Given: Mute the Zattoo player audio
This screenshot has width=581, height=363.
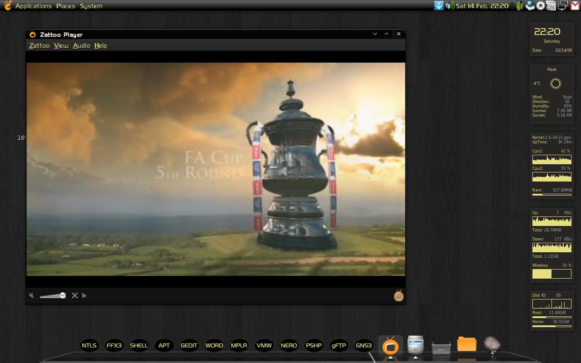Looking at the screenshot, I should pos(31,295).
